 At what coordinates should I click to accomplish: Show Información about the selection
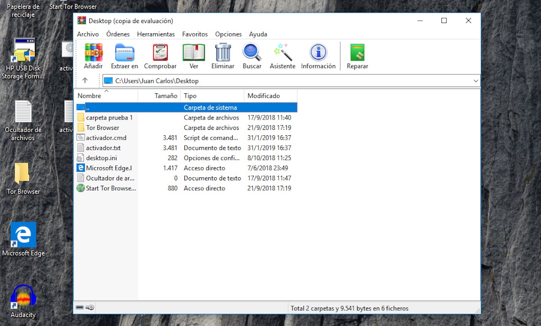coord(318,56)
